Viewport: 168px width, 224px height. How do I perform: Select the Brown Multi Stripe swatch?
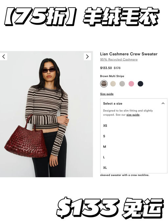click(x=104, y=84)
